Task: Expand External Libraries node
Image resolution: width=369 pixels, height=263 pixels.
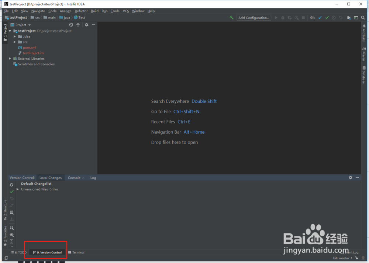Action: click(10, 59)
